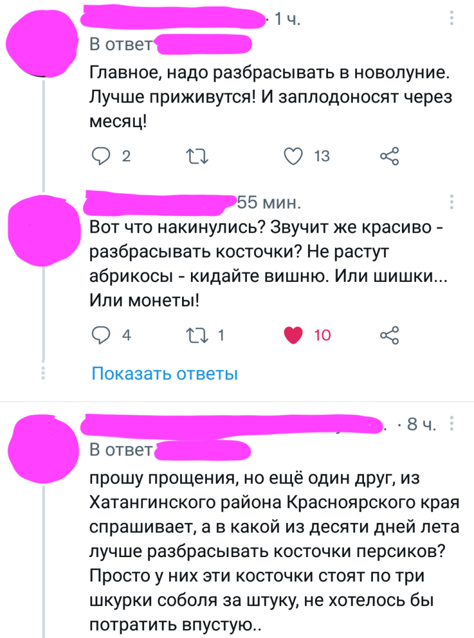Click the retweet icon showing 1 retweet
This screenshot has width=474, height=638.
point(197,335)
